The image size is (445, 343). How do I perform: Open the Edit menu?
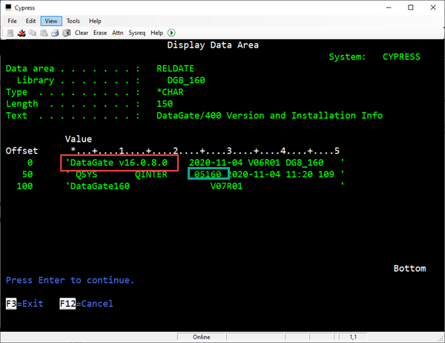click(30, 21)
